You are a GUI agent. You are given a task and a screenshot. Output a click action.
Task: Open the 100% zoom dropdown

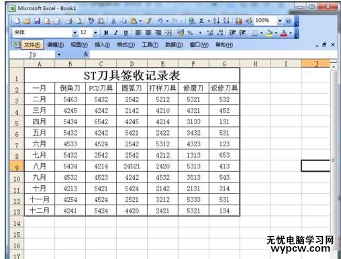click(x=280, y=21)
